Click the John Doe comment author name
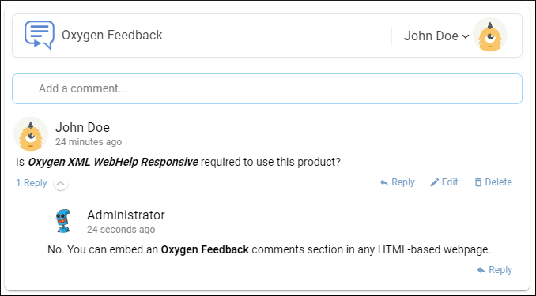 pyautogui.click(x=82, y=127)
